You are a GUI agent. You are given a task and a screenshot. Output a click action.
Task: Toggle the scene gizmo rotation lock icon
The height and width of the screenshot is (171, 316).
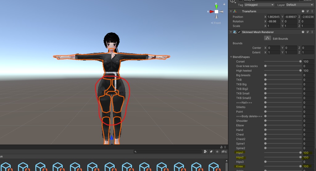(x=224, y=4)
